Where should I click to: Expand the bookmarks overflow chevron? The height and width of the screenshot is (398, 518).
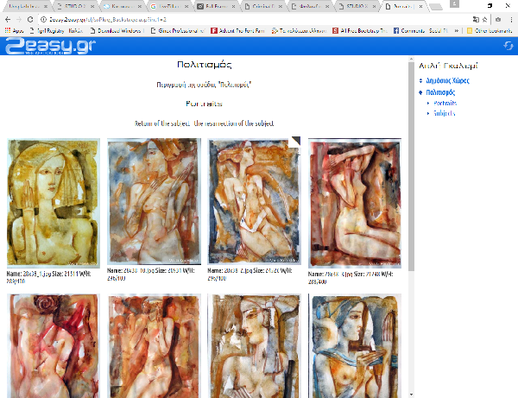pyautogui.click(x=456, y=31)
